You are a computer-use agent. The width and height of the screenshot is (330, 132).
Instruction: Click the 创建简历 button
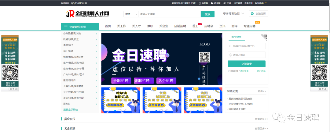258,14
